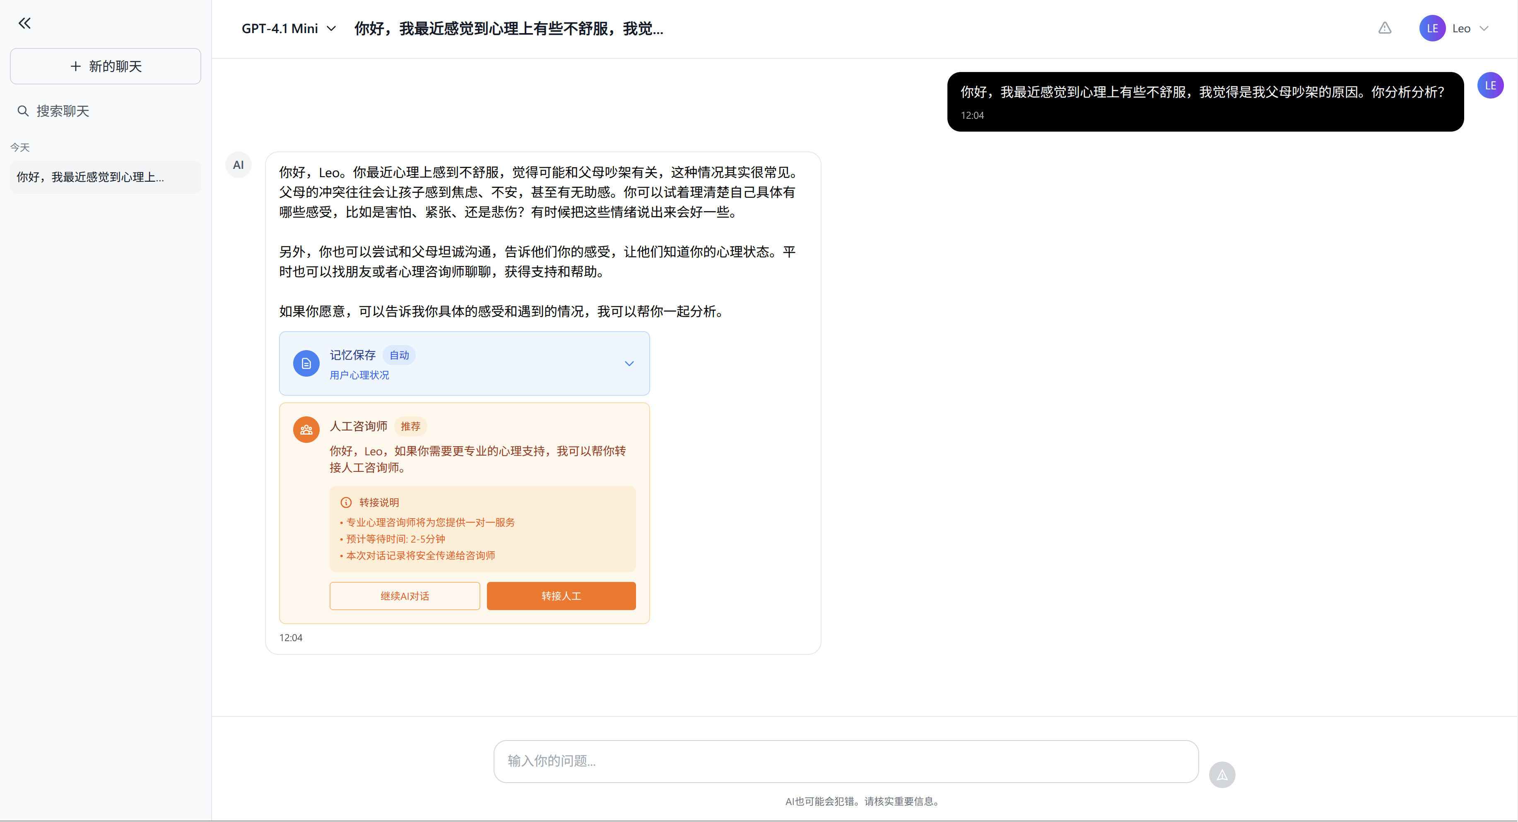Image resolution: width=1518 pixels, height=822 pixels.
Task: Click the 继续AI对话 button
Action: pos(405,595)
